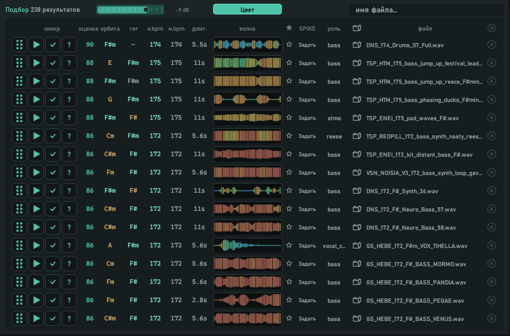Image resolution: width=510 pixels, height=336 pixels.
Task: Click the имя файла search field
Action: click(x=426, y=10)
